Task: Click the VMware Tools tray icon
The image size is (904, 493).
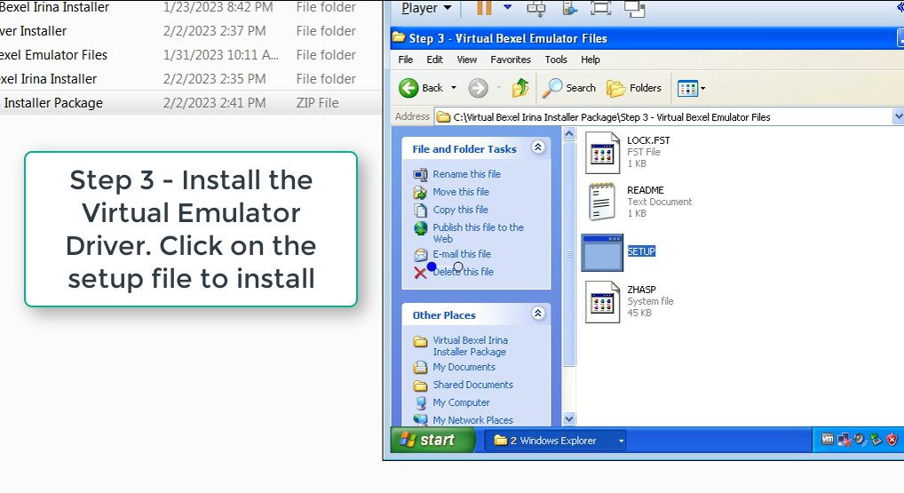Action: 828,440
